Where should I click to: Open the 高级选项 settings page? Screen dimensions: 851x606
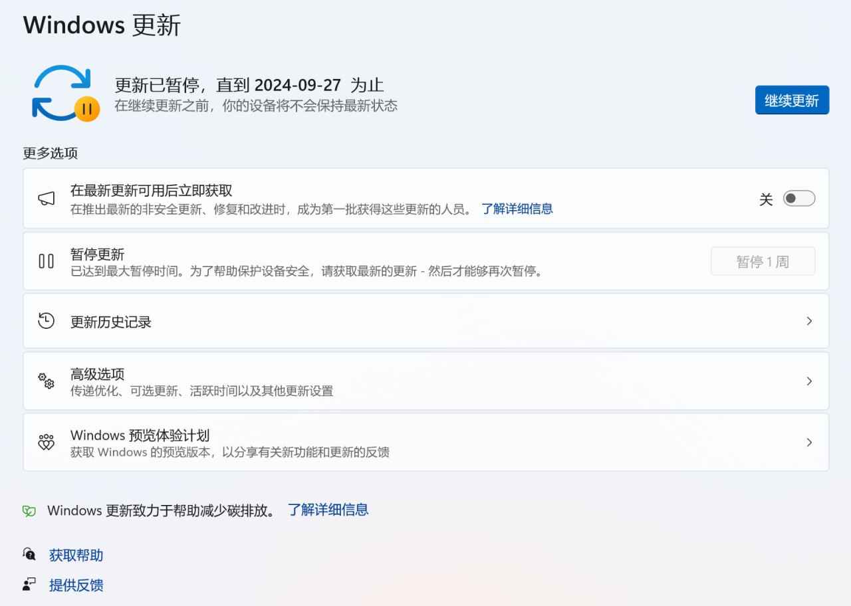[x=425, y=381]
